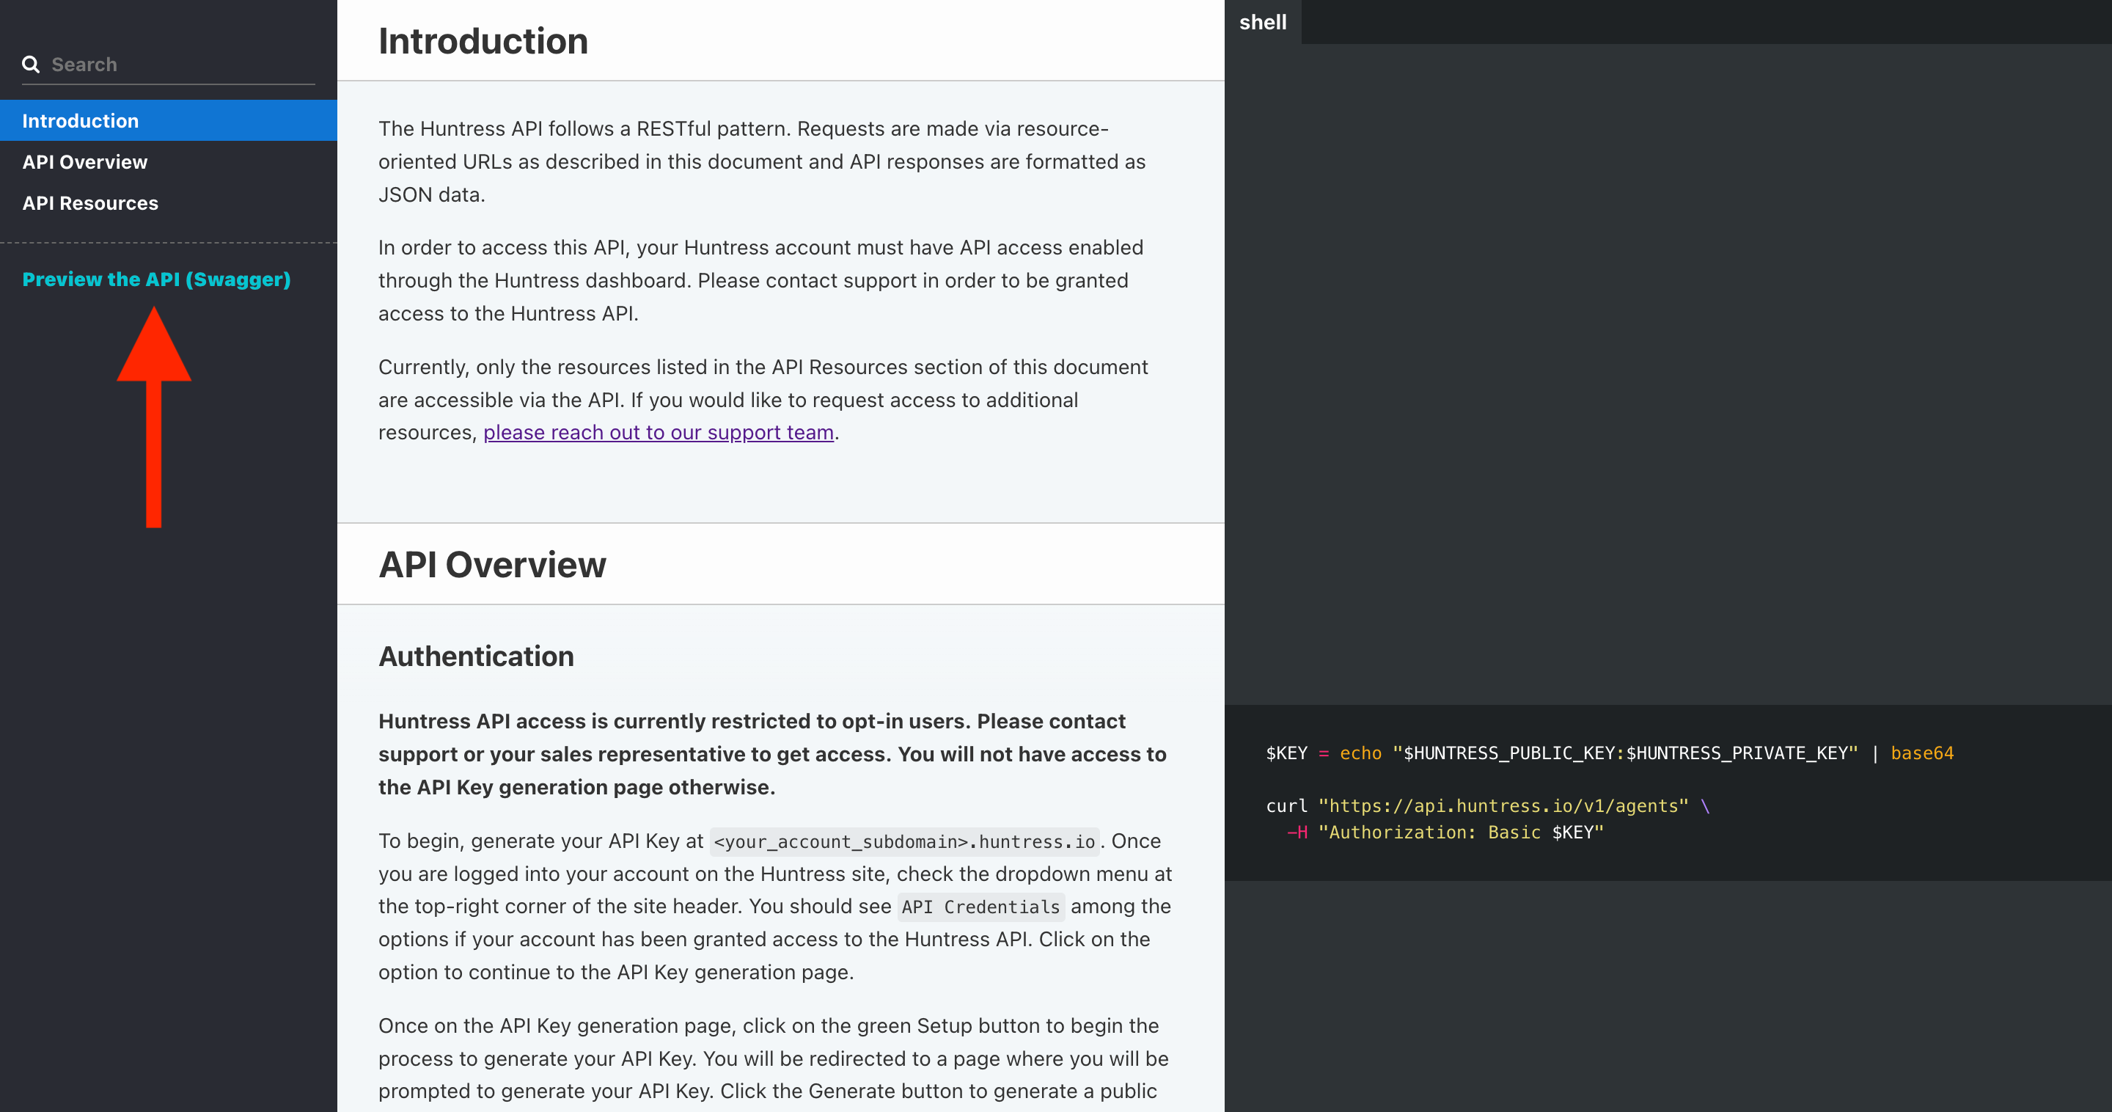Click the Introduction page heading

(483, 41)
